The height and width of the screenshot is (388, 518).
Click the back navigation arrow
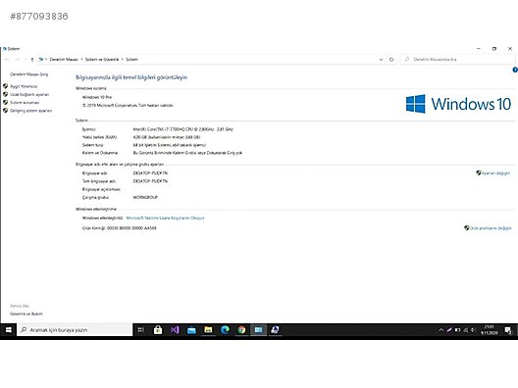click(7, 60)
